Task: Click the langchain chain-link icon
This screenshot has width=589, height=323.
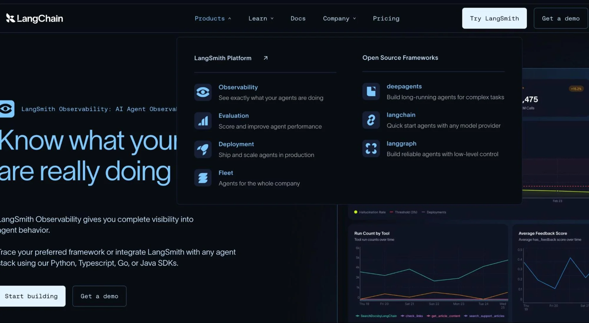Action: 371,120
